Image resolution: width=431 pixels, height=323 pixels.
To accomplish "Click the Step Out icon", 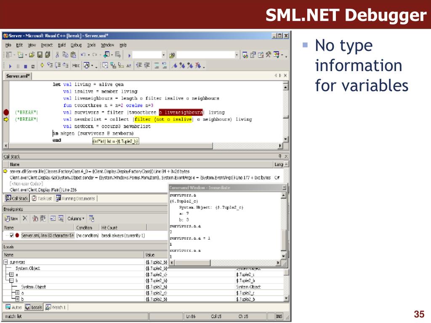I will 65,65.
